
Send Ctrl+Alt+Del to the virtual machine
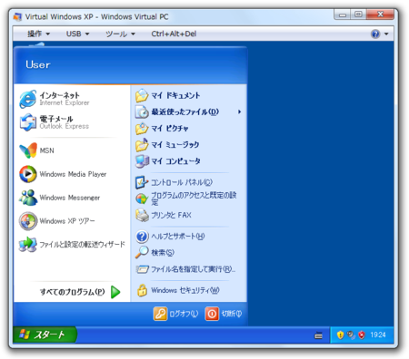(x=174, y=34)
